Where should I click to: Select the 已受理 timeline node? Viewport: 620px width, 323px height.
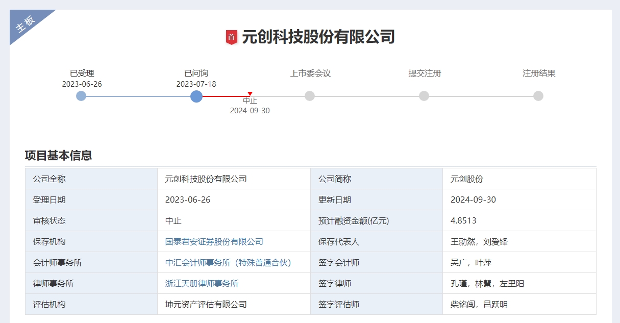point(81,96)
